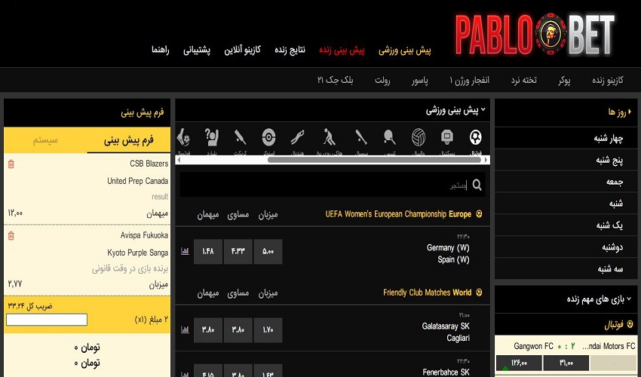Select the 5.00 home odds for Germany
The height and width of the screenshot is (377, 641).
[268, 251]
